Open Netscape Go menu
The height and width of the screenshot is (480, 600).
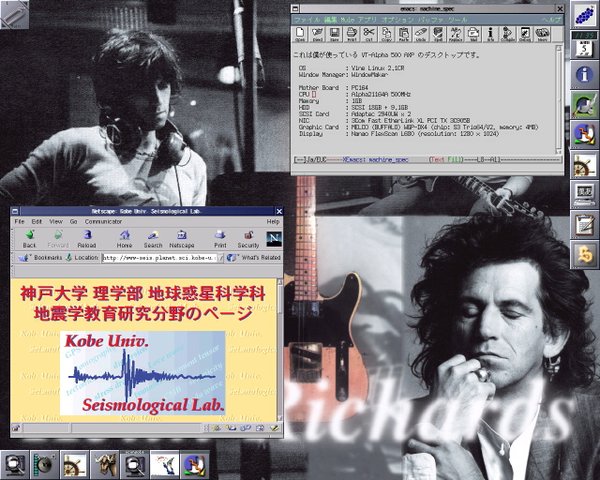(x=73, y=221)
